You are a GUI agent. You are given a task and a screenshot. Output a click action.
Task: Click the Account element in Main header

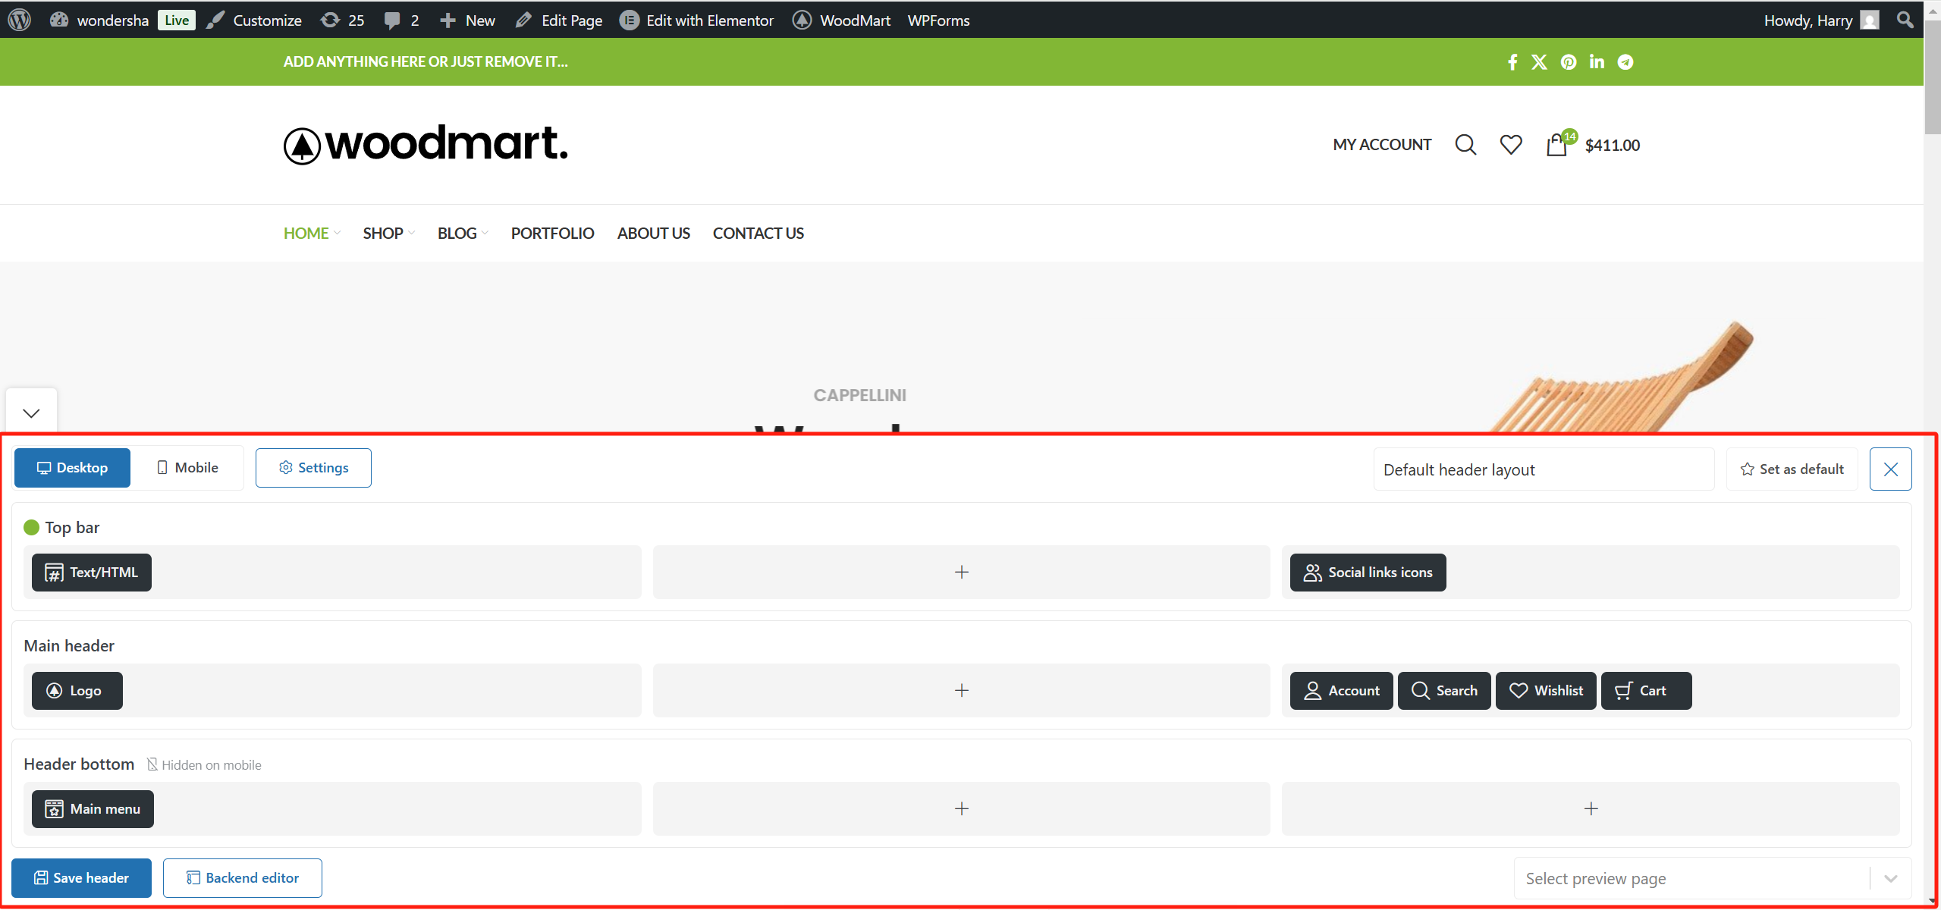coord(1341,690)
